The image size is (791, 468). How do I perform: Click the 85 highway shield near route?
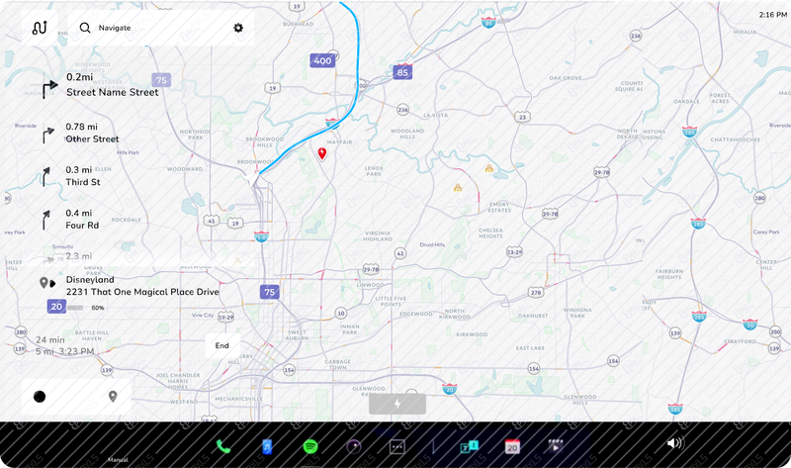(x=402, y=72)
